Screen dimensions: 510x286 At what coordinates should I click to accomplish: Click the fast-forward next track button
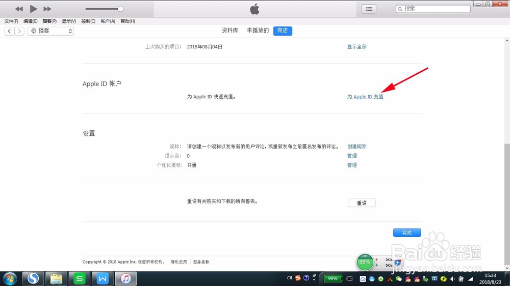[x=47, y=9]
